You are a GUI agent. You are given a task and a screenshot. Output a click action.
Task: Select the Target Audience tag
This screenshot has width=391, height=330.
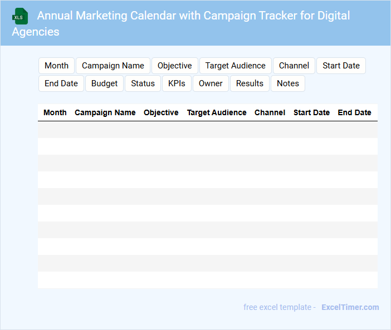[x=235, y=66]
